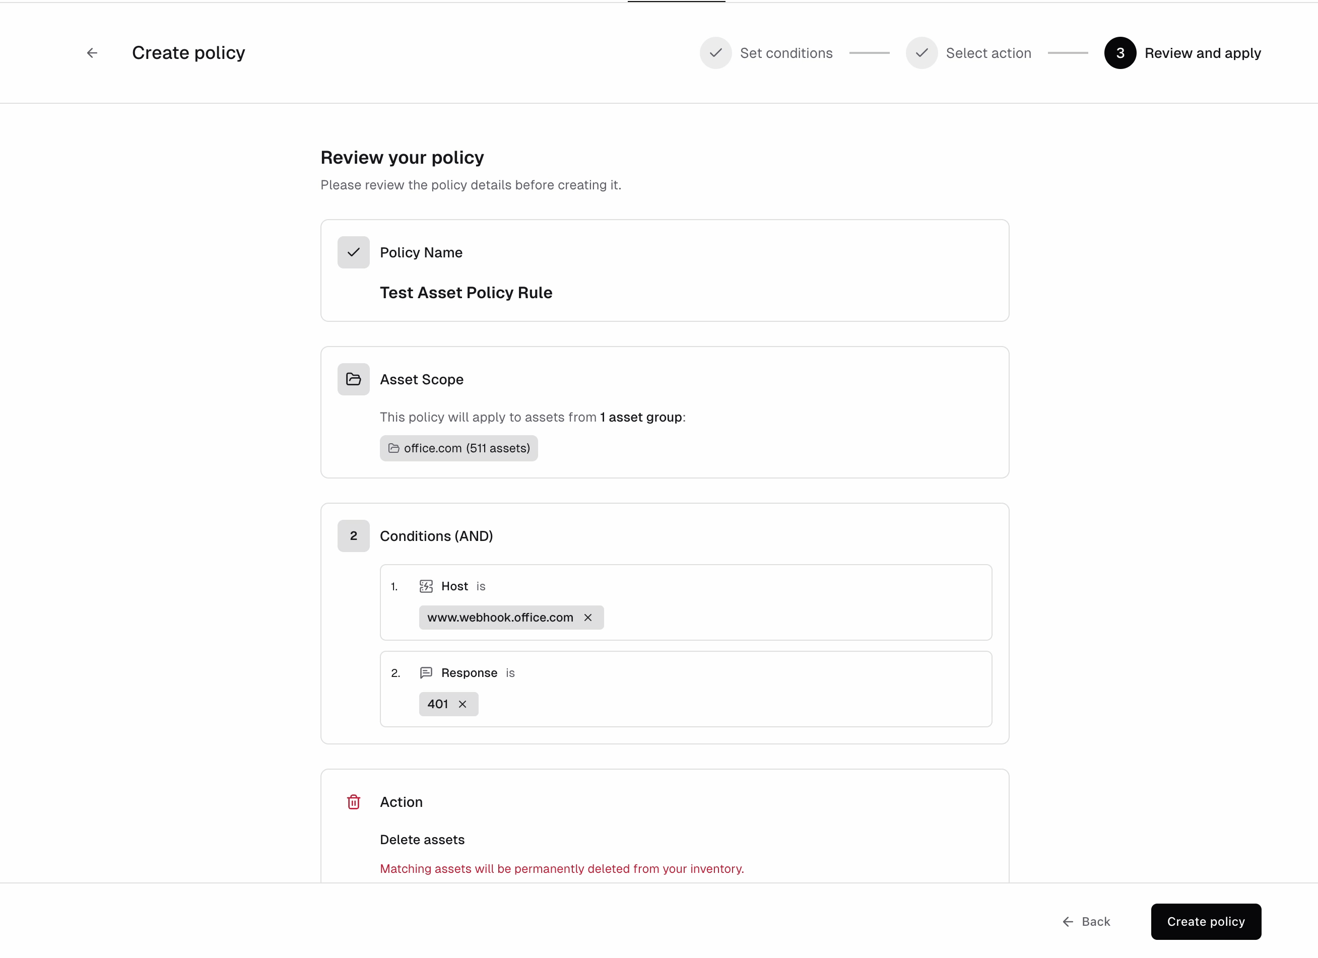Open the office.com asset group chip
Viewport: 1318px width, 958px height.
click(458, 448)
